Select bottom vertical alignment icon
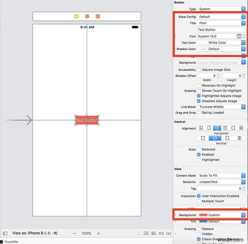The height and width of the screenshot is (244, 248). [227, 138]
